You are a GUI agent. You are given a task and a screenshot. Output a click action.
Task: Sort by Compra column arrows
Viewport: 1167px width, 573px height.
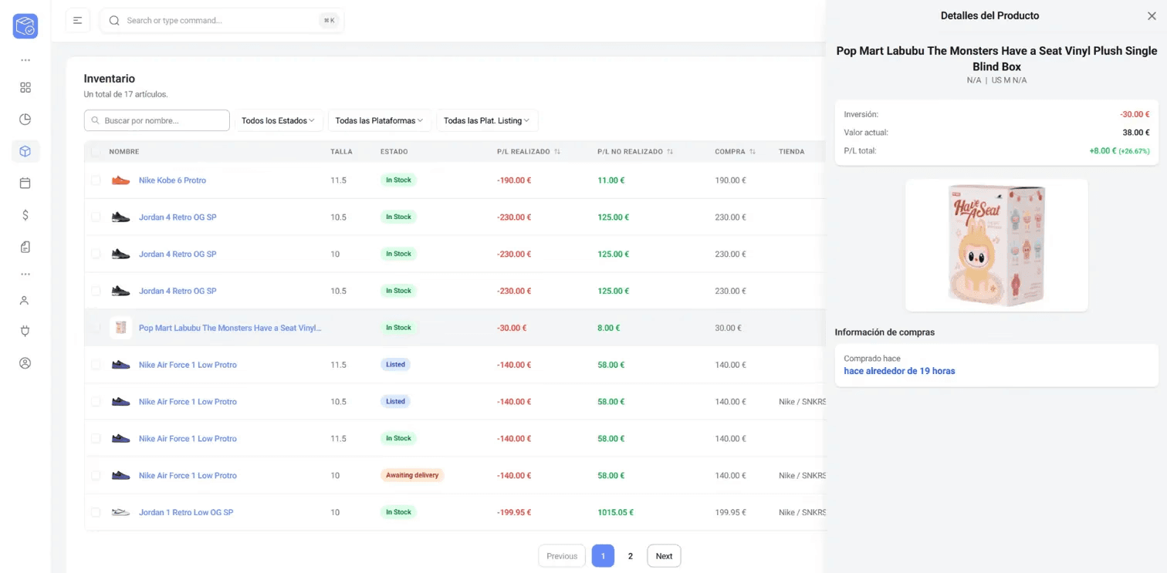pos(753,152)
